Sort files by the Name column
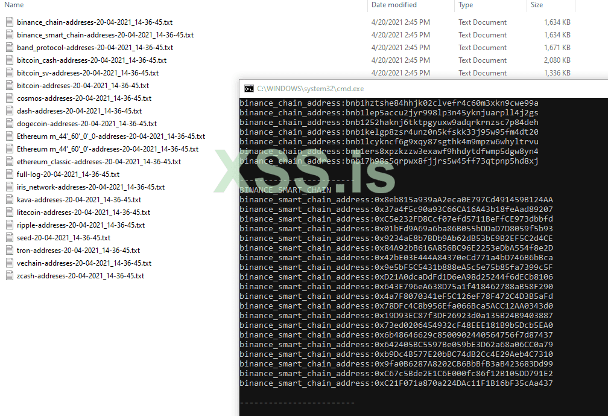The width and height of the screenshot is (608, 416). (14, 5)
